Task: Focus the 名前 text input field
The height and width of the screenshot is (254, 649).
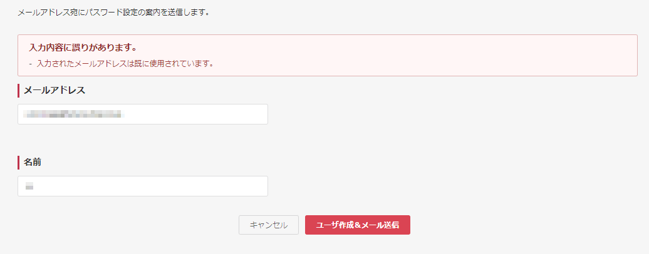Action: (x=143, y=186)
